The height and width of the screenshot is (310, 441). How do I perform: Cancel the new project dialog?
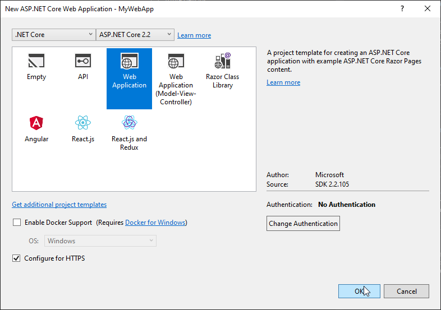[407, 292]
